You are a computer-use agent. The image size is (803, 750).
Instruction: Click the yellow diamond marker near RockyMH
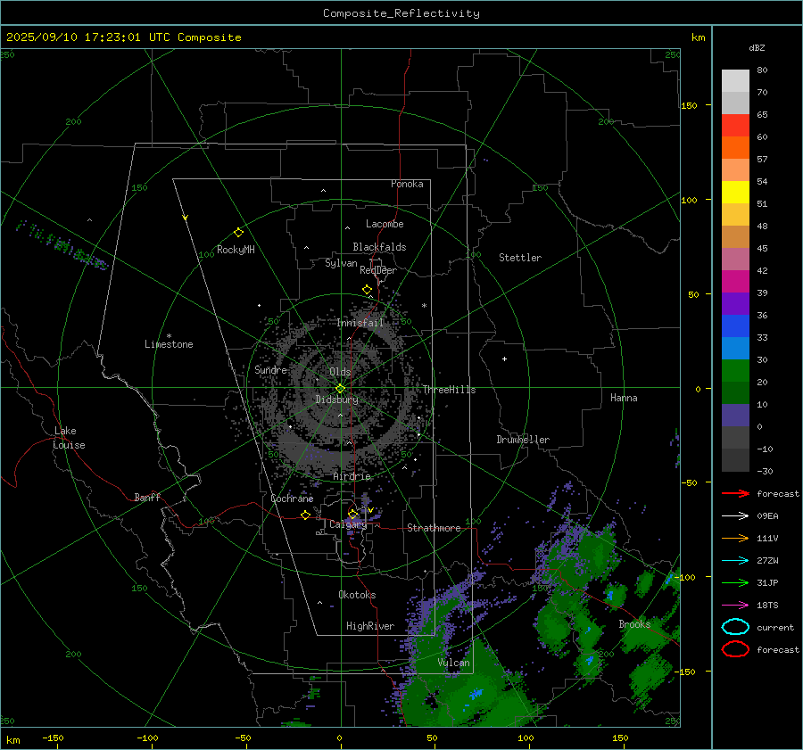tap(238, 233)
